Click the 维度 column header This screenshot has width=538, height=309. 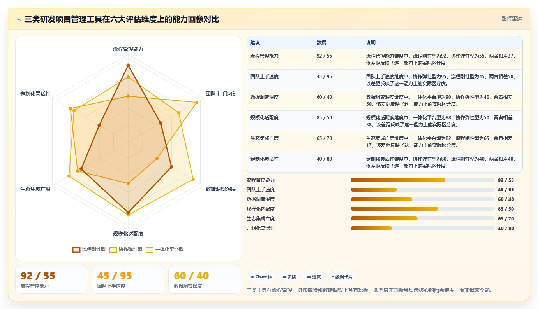coord(255,42)
